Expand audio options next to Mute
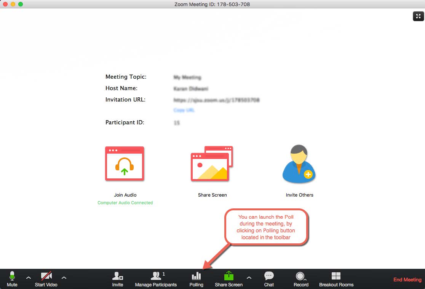 (29, 278)
